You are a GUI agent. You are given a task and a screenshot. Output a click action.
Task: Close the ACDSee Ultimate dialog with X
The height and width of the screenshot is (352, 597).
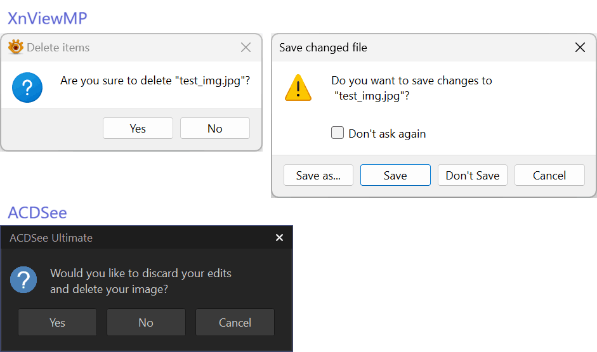tap(279, 238)
